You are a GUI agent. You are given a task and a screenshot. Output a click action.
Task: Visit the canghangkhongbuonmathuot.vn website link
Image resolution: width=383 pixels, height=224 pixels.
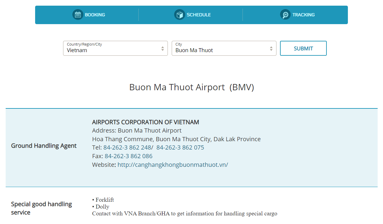click(x=173, y=165)
